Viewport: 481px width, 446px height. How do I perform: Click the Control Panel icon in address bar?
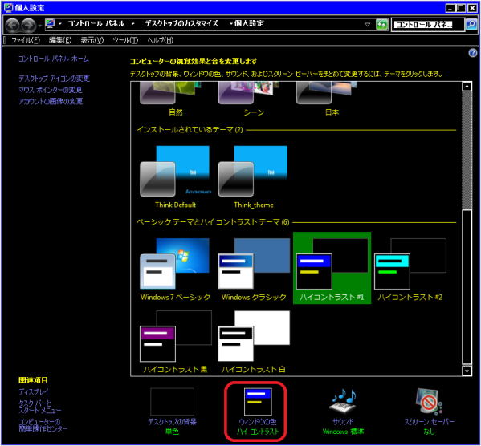coord(50,23)
